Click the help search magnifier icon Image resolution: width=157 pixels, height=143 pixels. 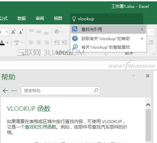click(x=96, y=91)
